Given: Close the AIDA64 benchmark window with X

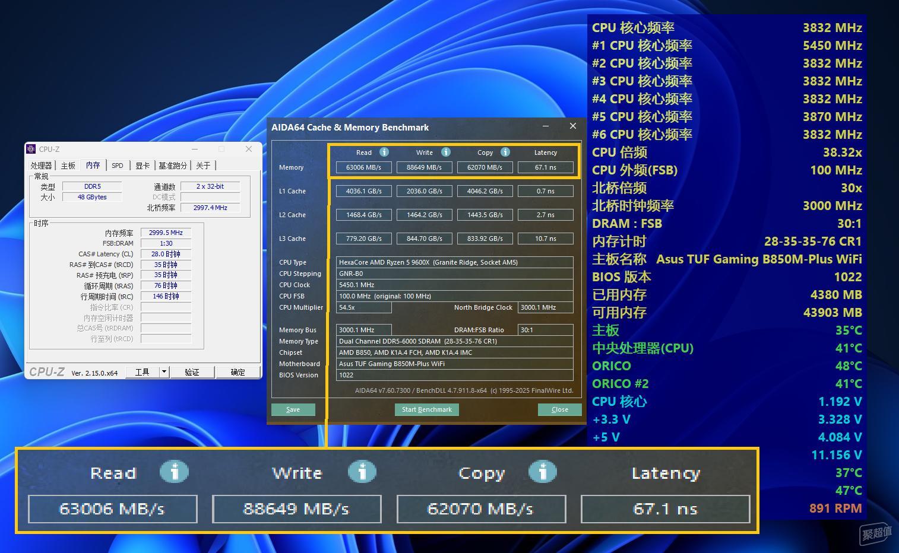Looking at the screenshot, I should (x=573, y=126).
